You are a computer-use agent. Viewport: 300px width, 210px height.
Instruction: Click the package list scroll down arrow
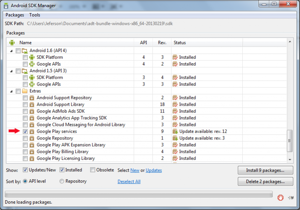coord(290,159)
